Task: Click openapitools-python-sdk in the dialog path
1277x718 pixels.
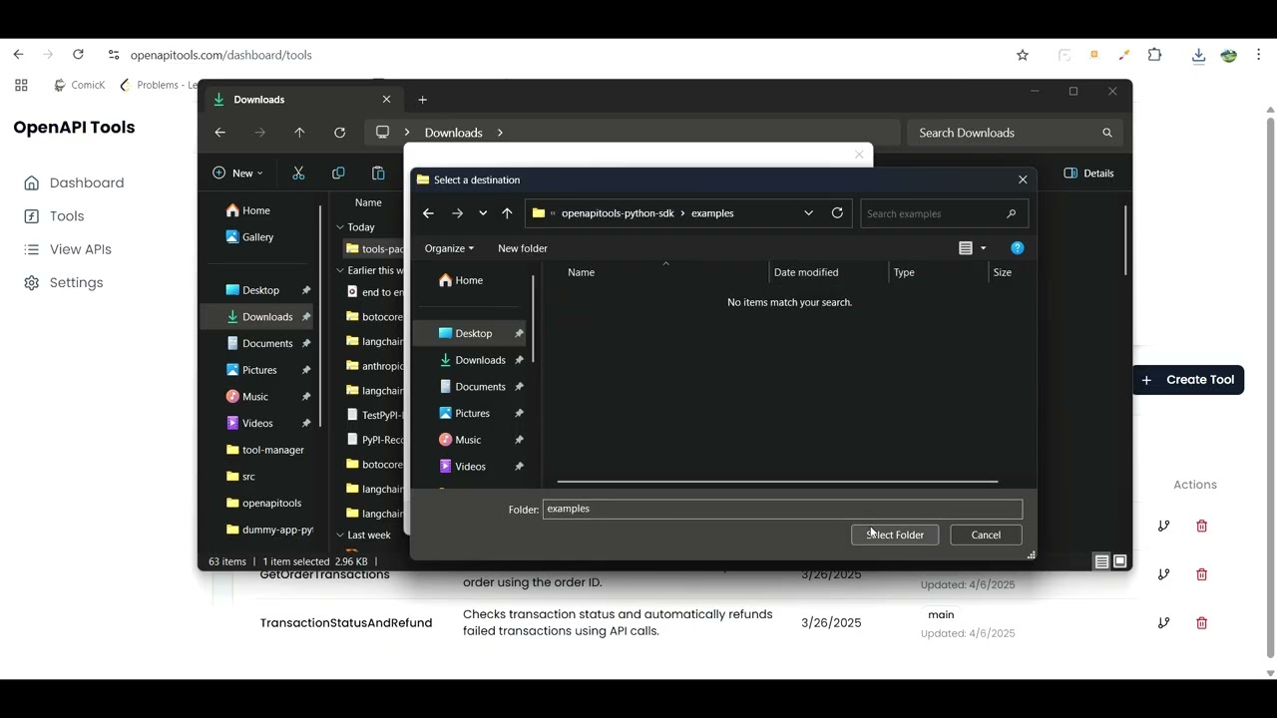Action: (618, 213)
